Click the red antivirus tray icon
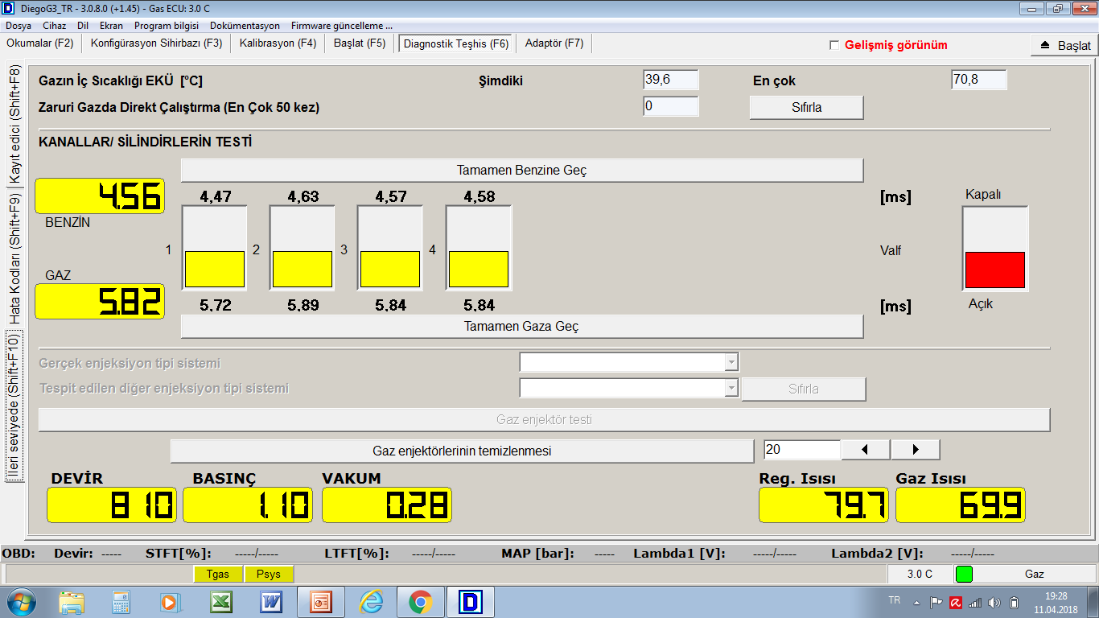Screen dimensions: 1099x618 956,602
